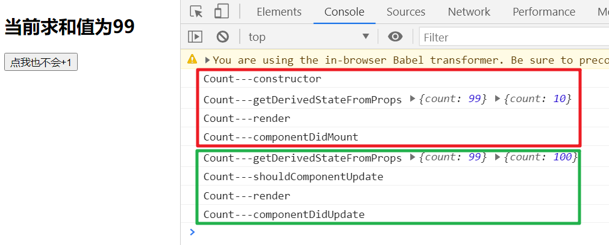Expand the Babel transformer warning message
The height and width of the screenshot is (245, 609).
click(207, 60)
